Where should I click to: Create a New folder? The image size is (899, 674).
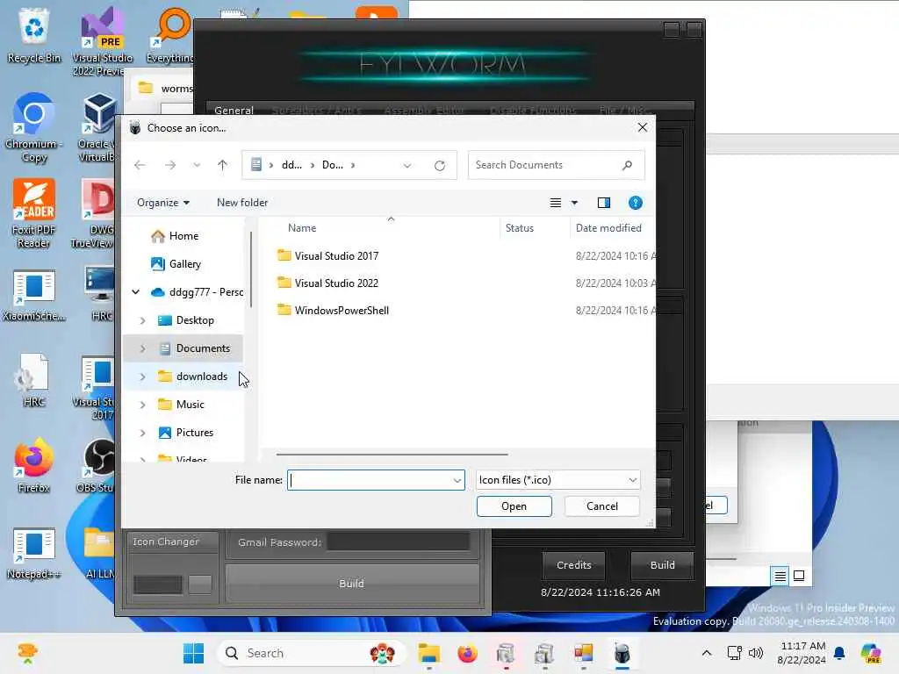(x=242, y=203)
